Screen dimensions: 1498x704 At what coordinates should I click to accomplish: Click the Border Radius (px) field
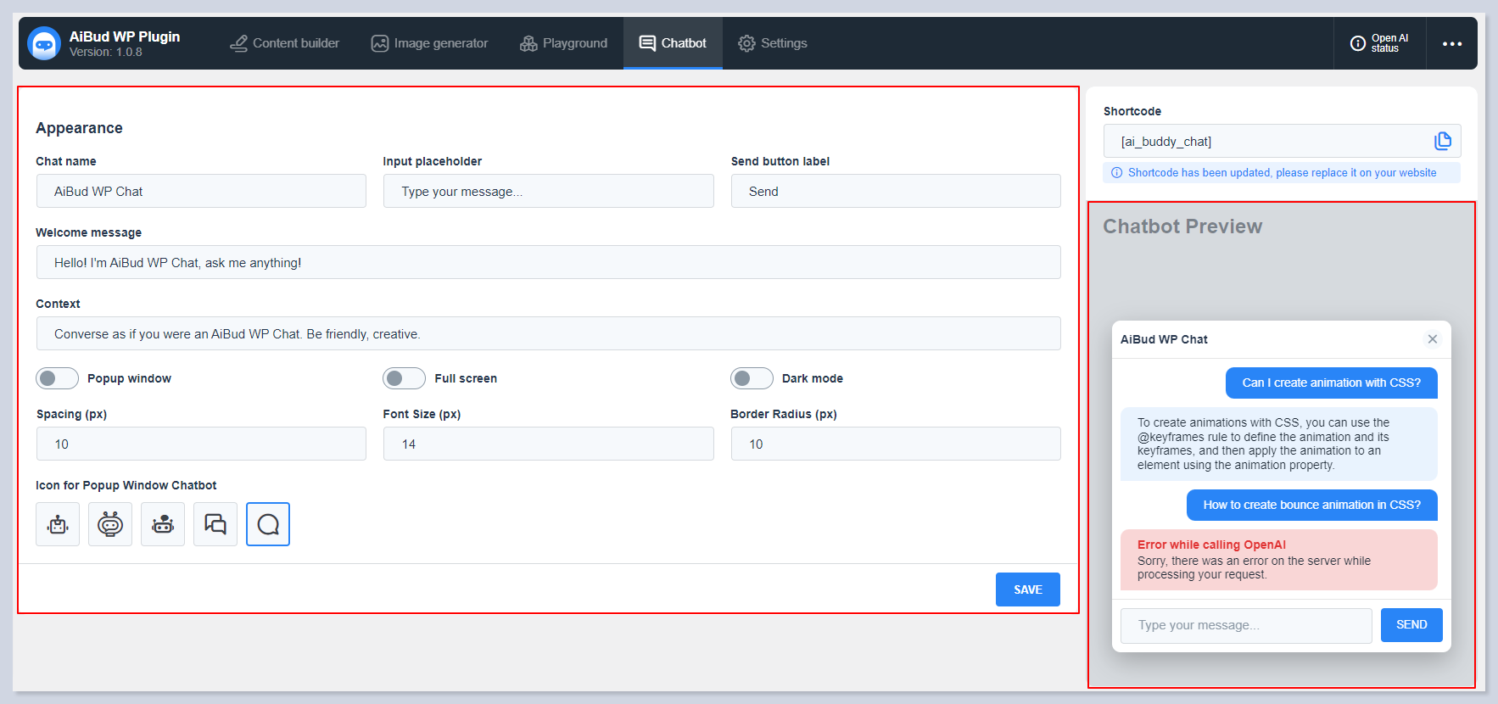coord(896,444)
